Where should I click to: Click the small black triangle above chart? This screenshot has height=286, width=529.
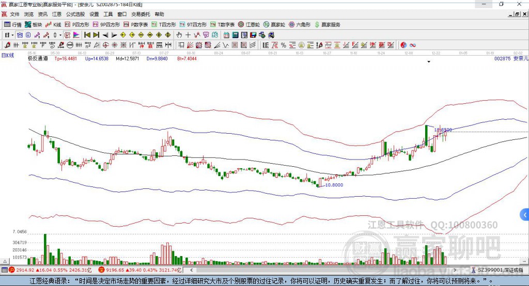[429, 62]
